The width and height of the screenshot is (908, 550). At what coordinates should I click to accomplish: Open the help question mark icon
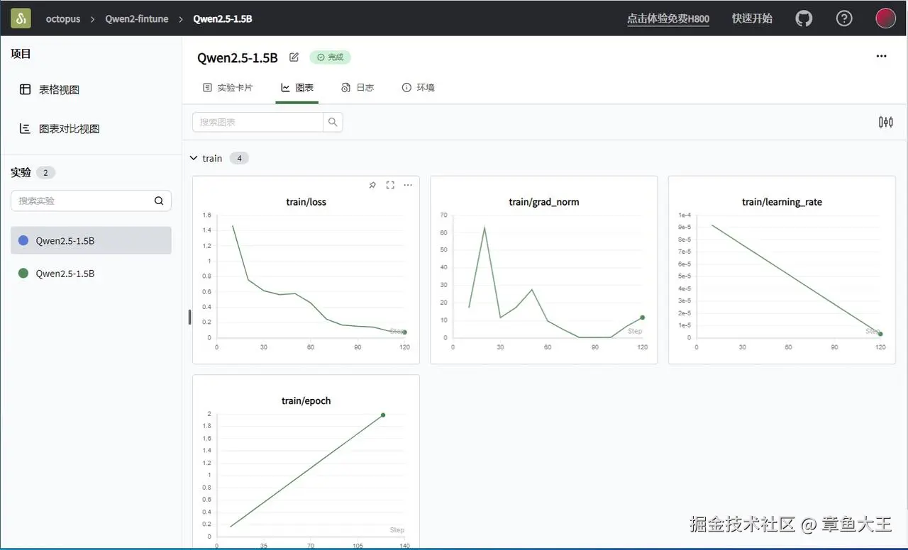click(844, 18)
